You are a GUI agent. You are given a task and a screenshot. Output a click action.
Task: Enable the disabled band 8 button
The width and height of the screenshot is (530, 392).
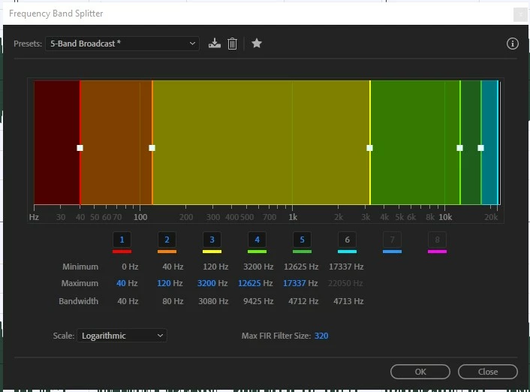tap(437, 240)
